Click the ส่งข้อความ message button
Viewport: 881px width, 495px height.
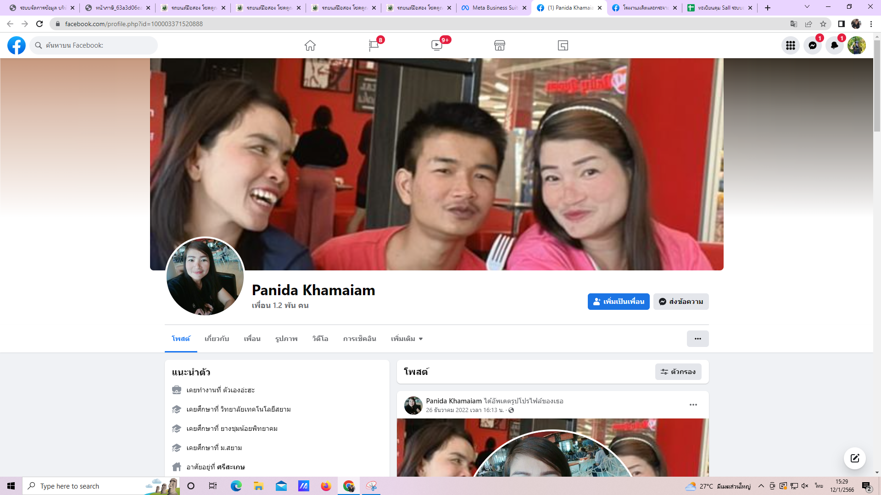point(681,302)
